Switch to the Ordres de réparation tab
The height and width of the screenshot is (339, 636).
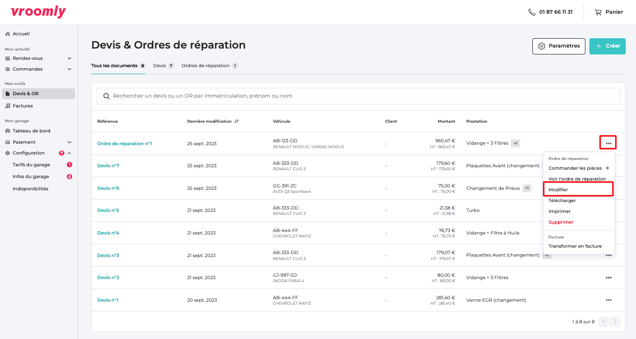point(205,66)
